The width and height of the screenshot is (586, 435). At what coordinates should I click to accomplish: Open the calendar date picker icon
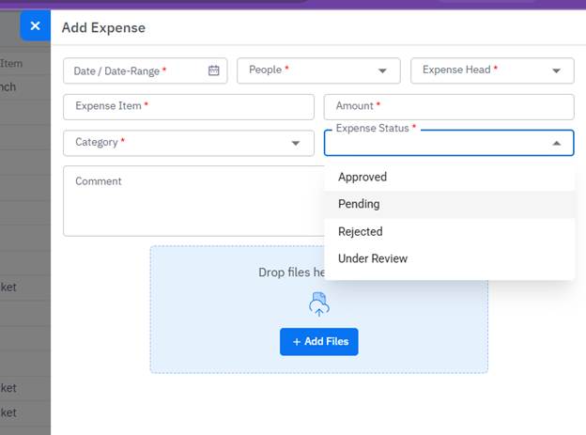click(214, 70)
